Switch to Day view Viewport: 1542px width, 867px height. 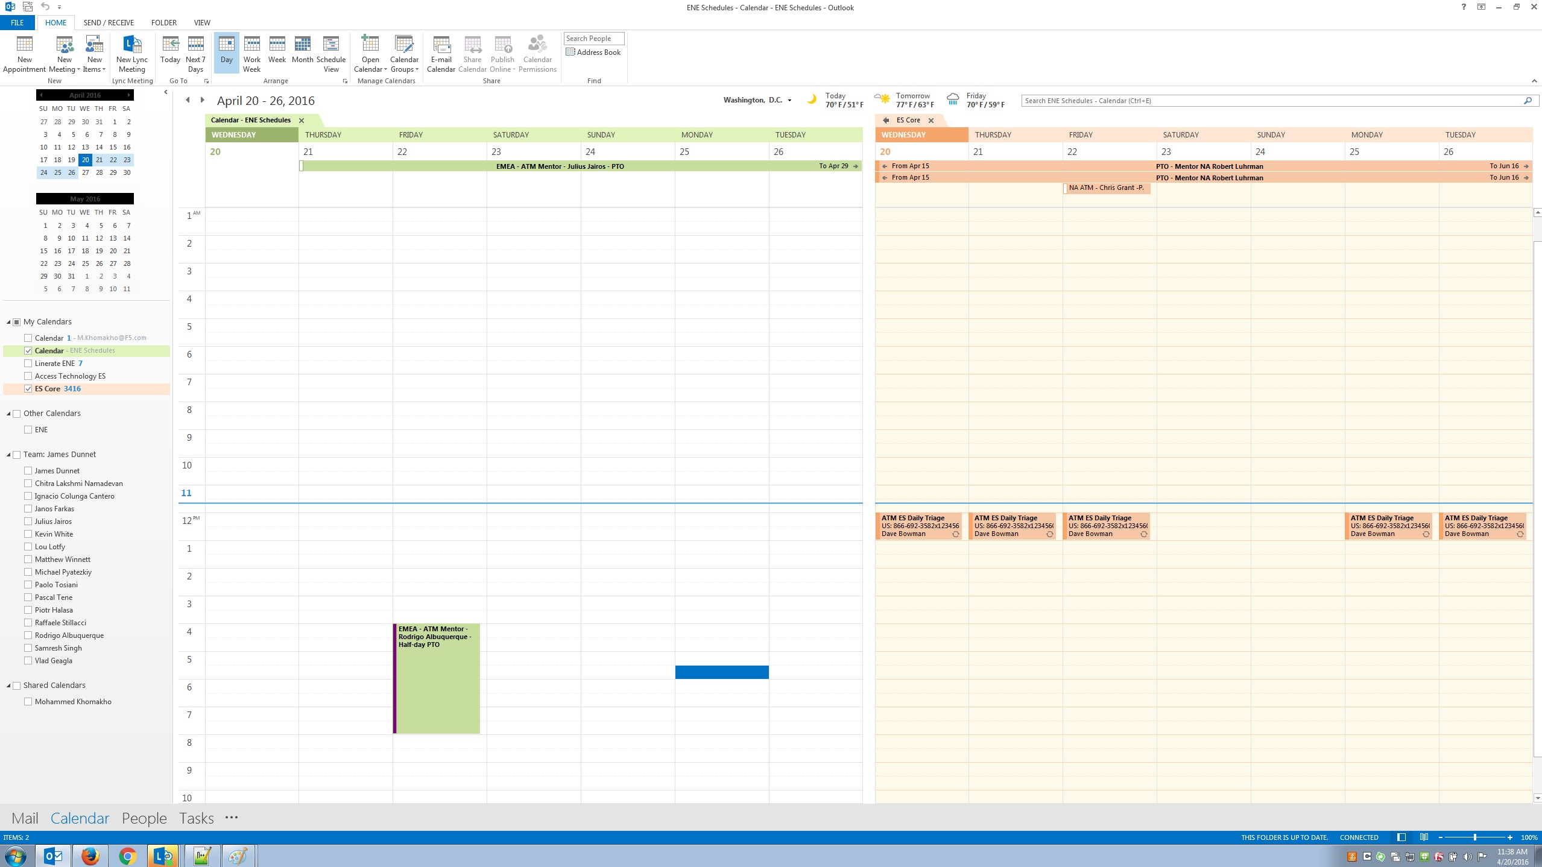point(227,52)
